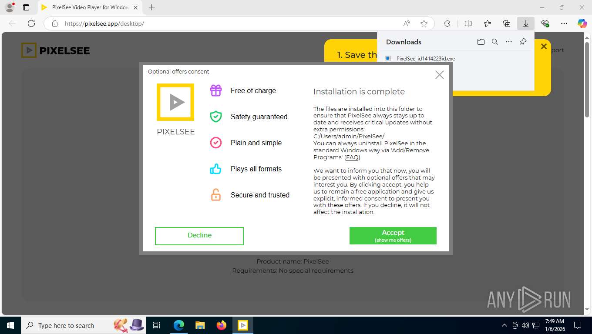This screenshot has height=334, width=592.
Task: Toggle Read aloud in address bar
Action: pyautogui.click(x=407, y=23)
